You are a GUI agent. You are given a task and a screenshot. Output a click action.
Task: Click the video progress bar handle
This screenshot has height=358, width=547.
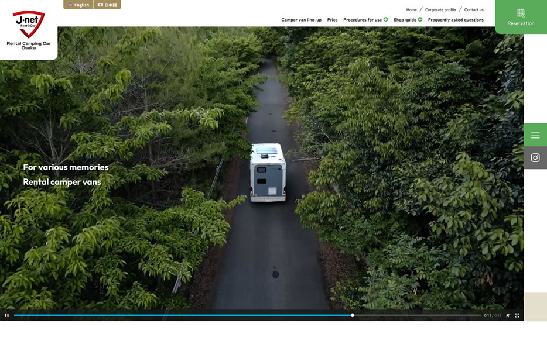pyautogui.click(x=353, y=315)
